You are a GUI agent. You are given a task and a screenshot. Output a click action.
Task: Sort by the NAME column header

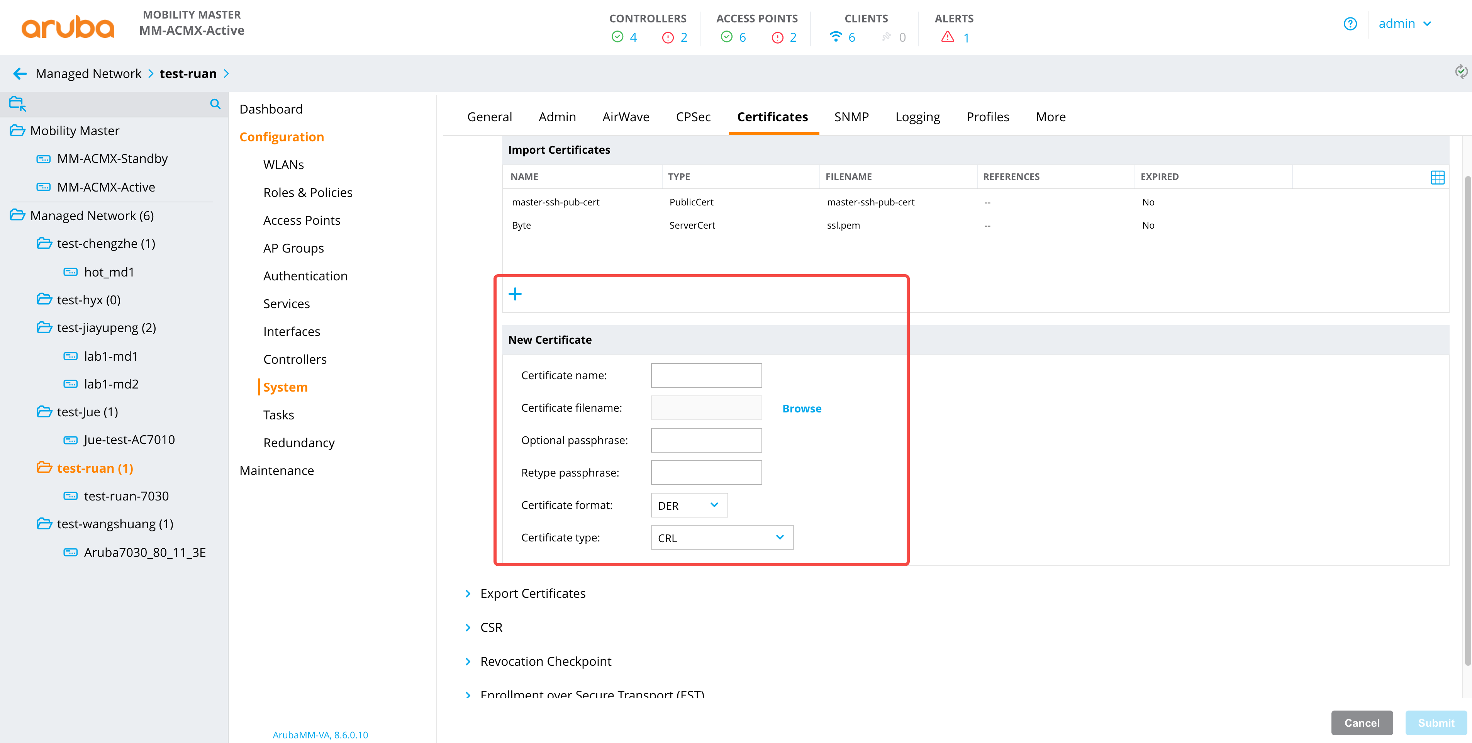click(524, 176)
